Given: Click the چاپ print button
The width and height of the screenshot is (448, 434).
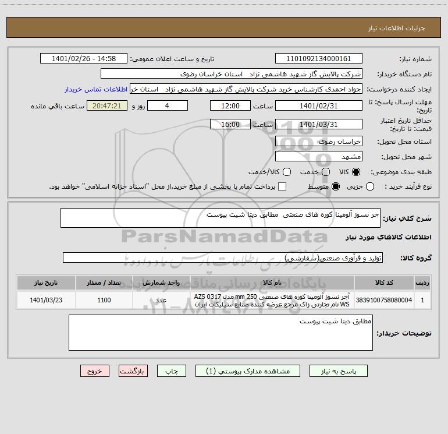Looking at the screenshot, I should (172, 371).
